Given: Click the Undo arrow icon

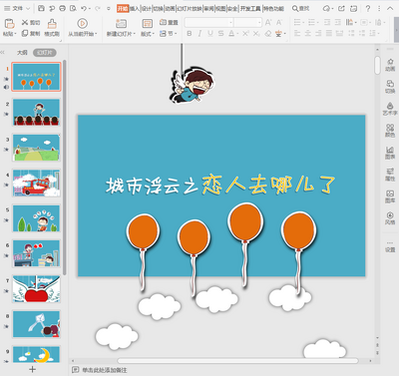Looking at the screenshot, I should pyautogui.click(x=84, y=8).
